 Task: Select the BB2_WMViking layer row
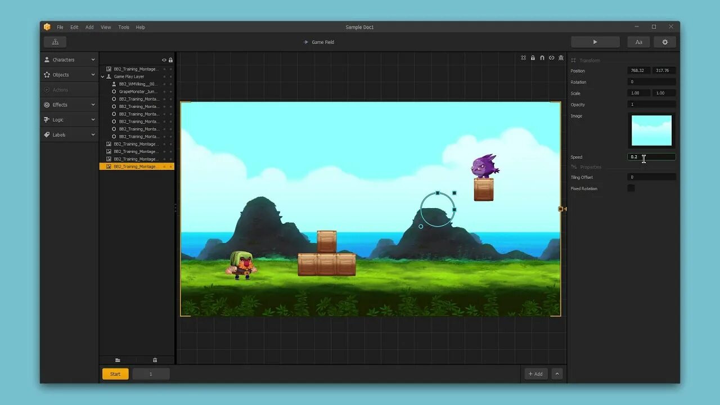pos(137,84)
